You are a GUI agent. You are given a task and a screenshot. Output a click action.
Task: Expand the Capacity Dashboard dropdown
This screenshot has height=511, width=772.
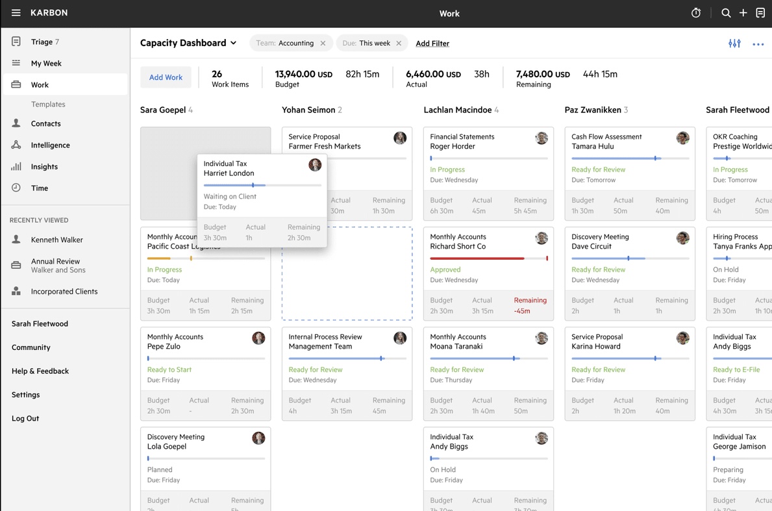pos(233,43)
